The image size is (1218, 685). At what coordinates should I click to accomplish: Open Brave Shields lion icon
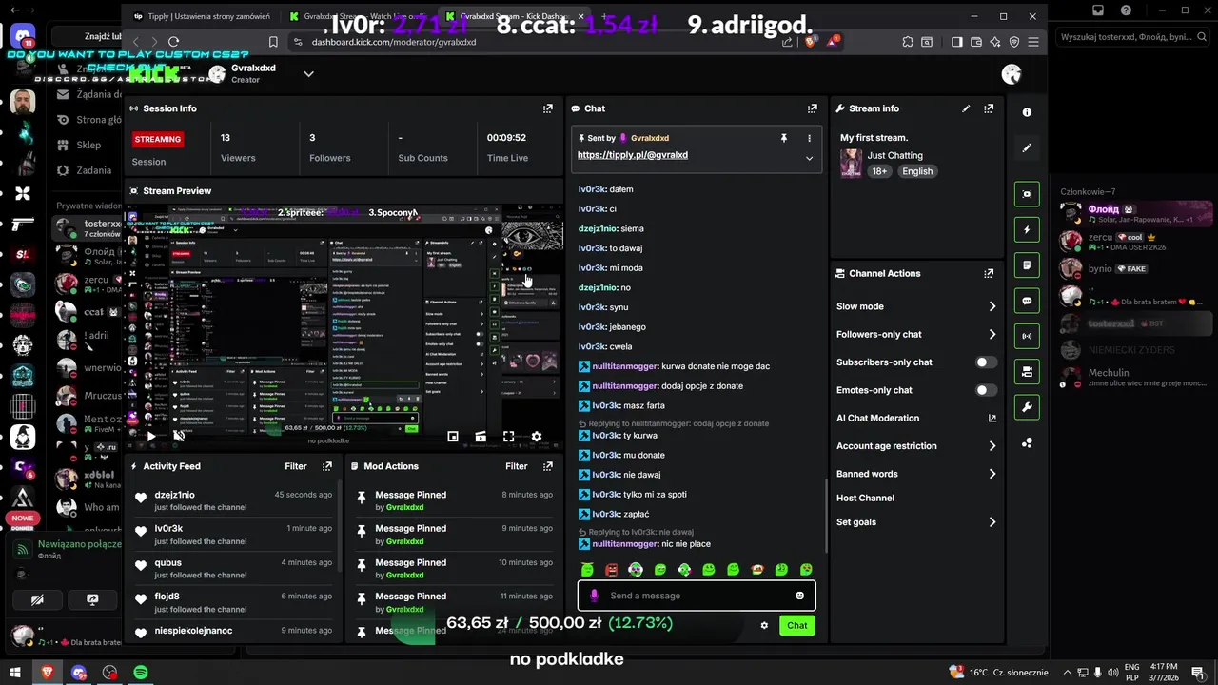click(x=810, y=42)
